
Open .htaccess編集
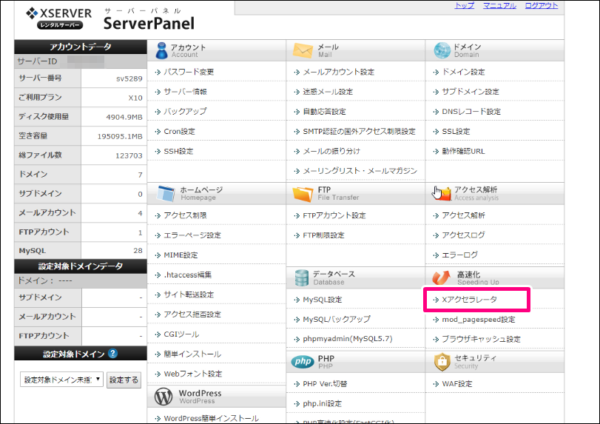click(187, 275)
